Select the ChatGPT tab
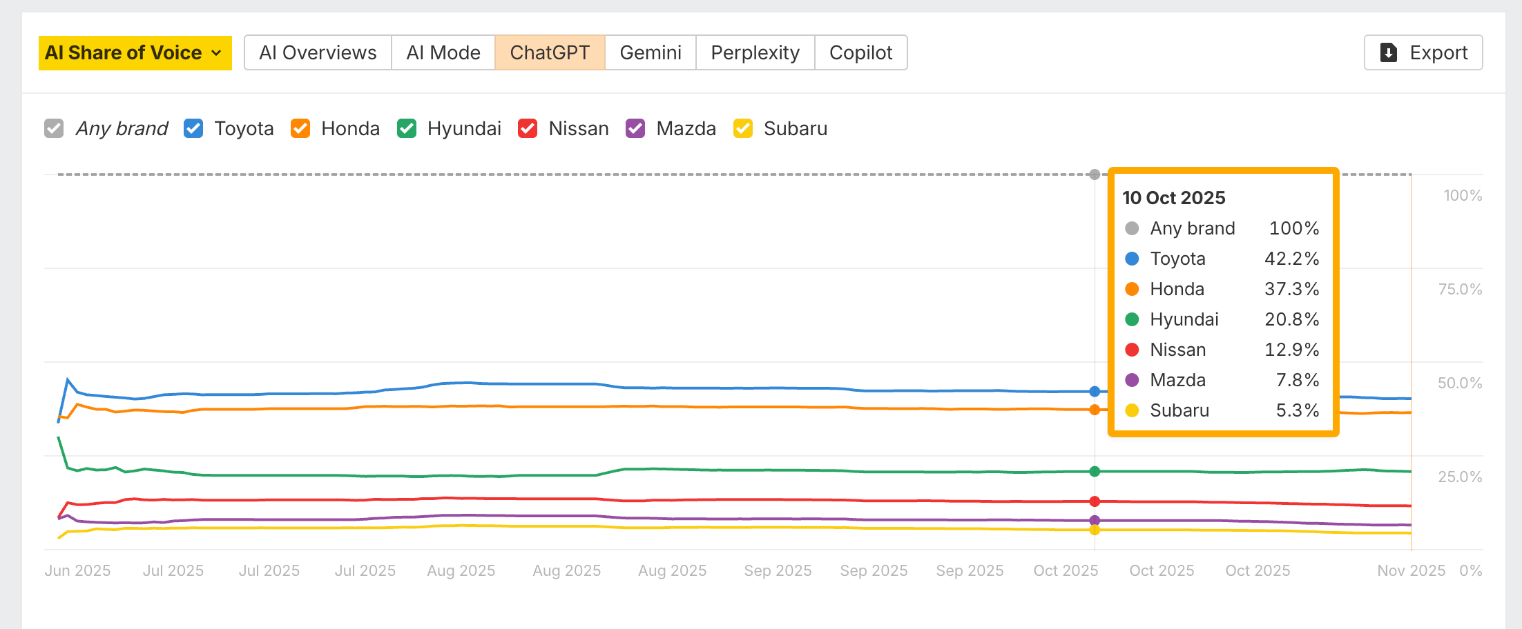This screenshot has width=1522, height=629. tap(550, 53)
